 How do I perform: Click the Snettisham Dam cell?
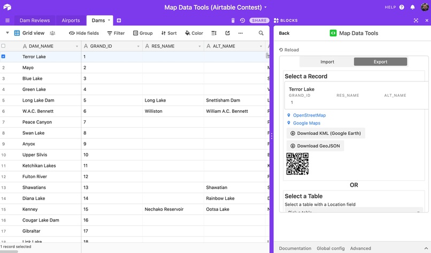tap(223, 100)
